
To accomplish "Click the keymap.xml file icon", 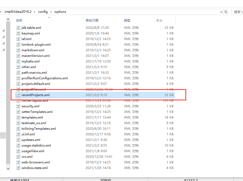I will click(18, 33).
